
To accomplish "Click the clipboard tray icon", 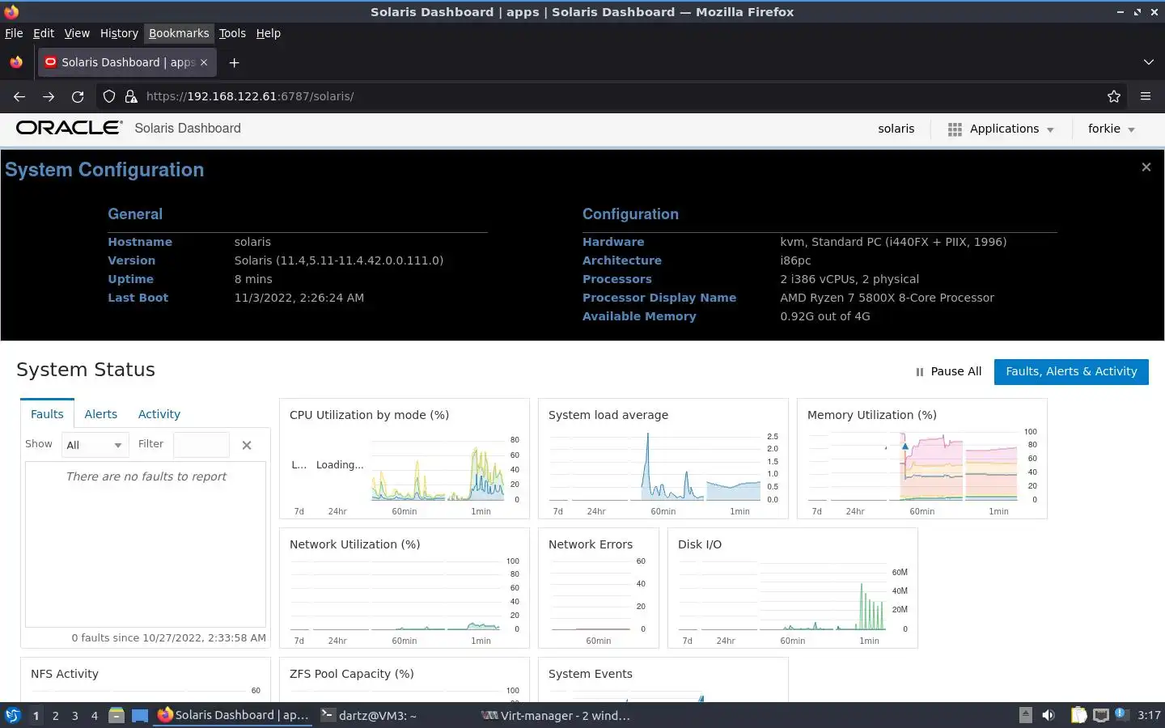I will tap(1078, 715).
